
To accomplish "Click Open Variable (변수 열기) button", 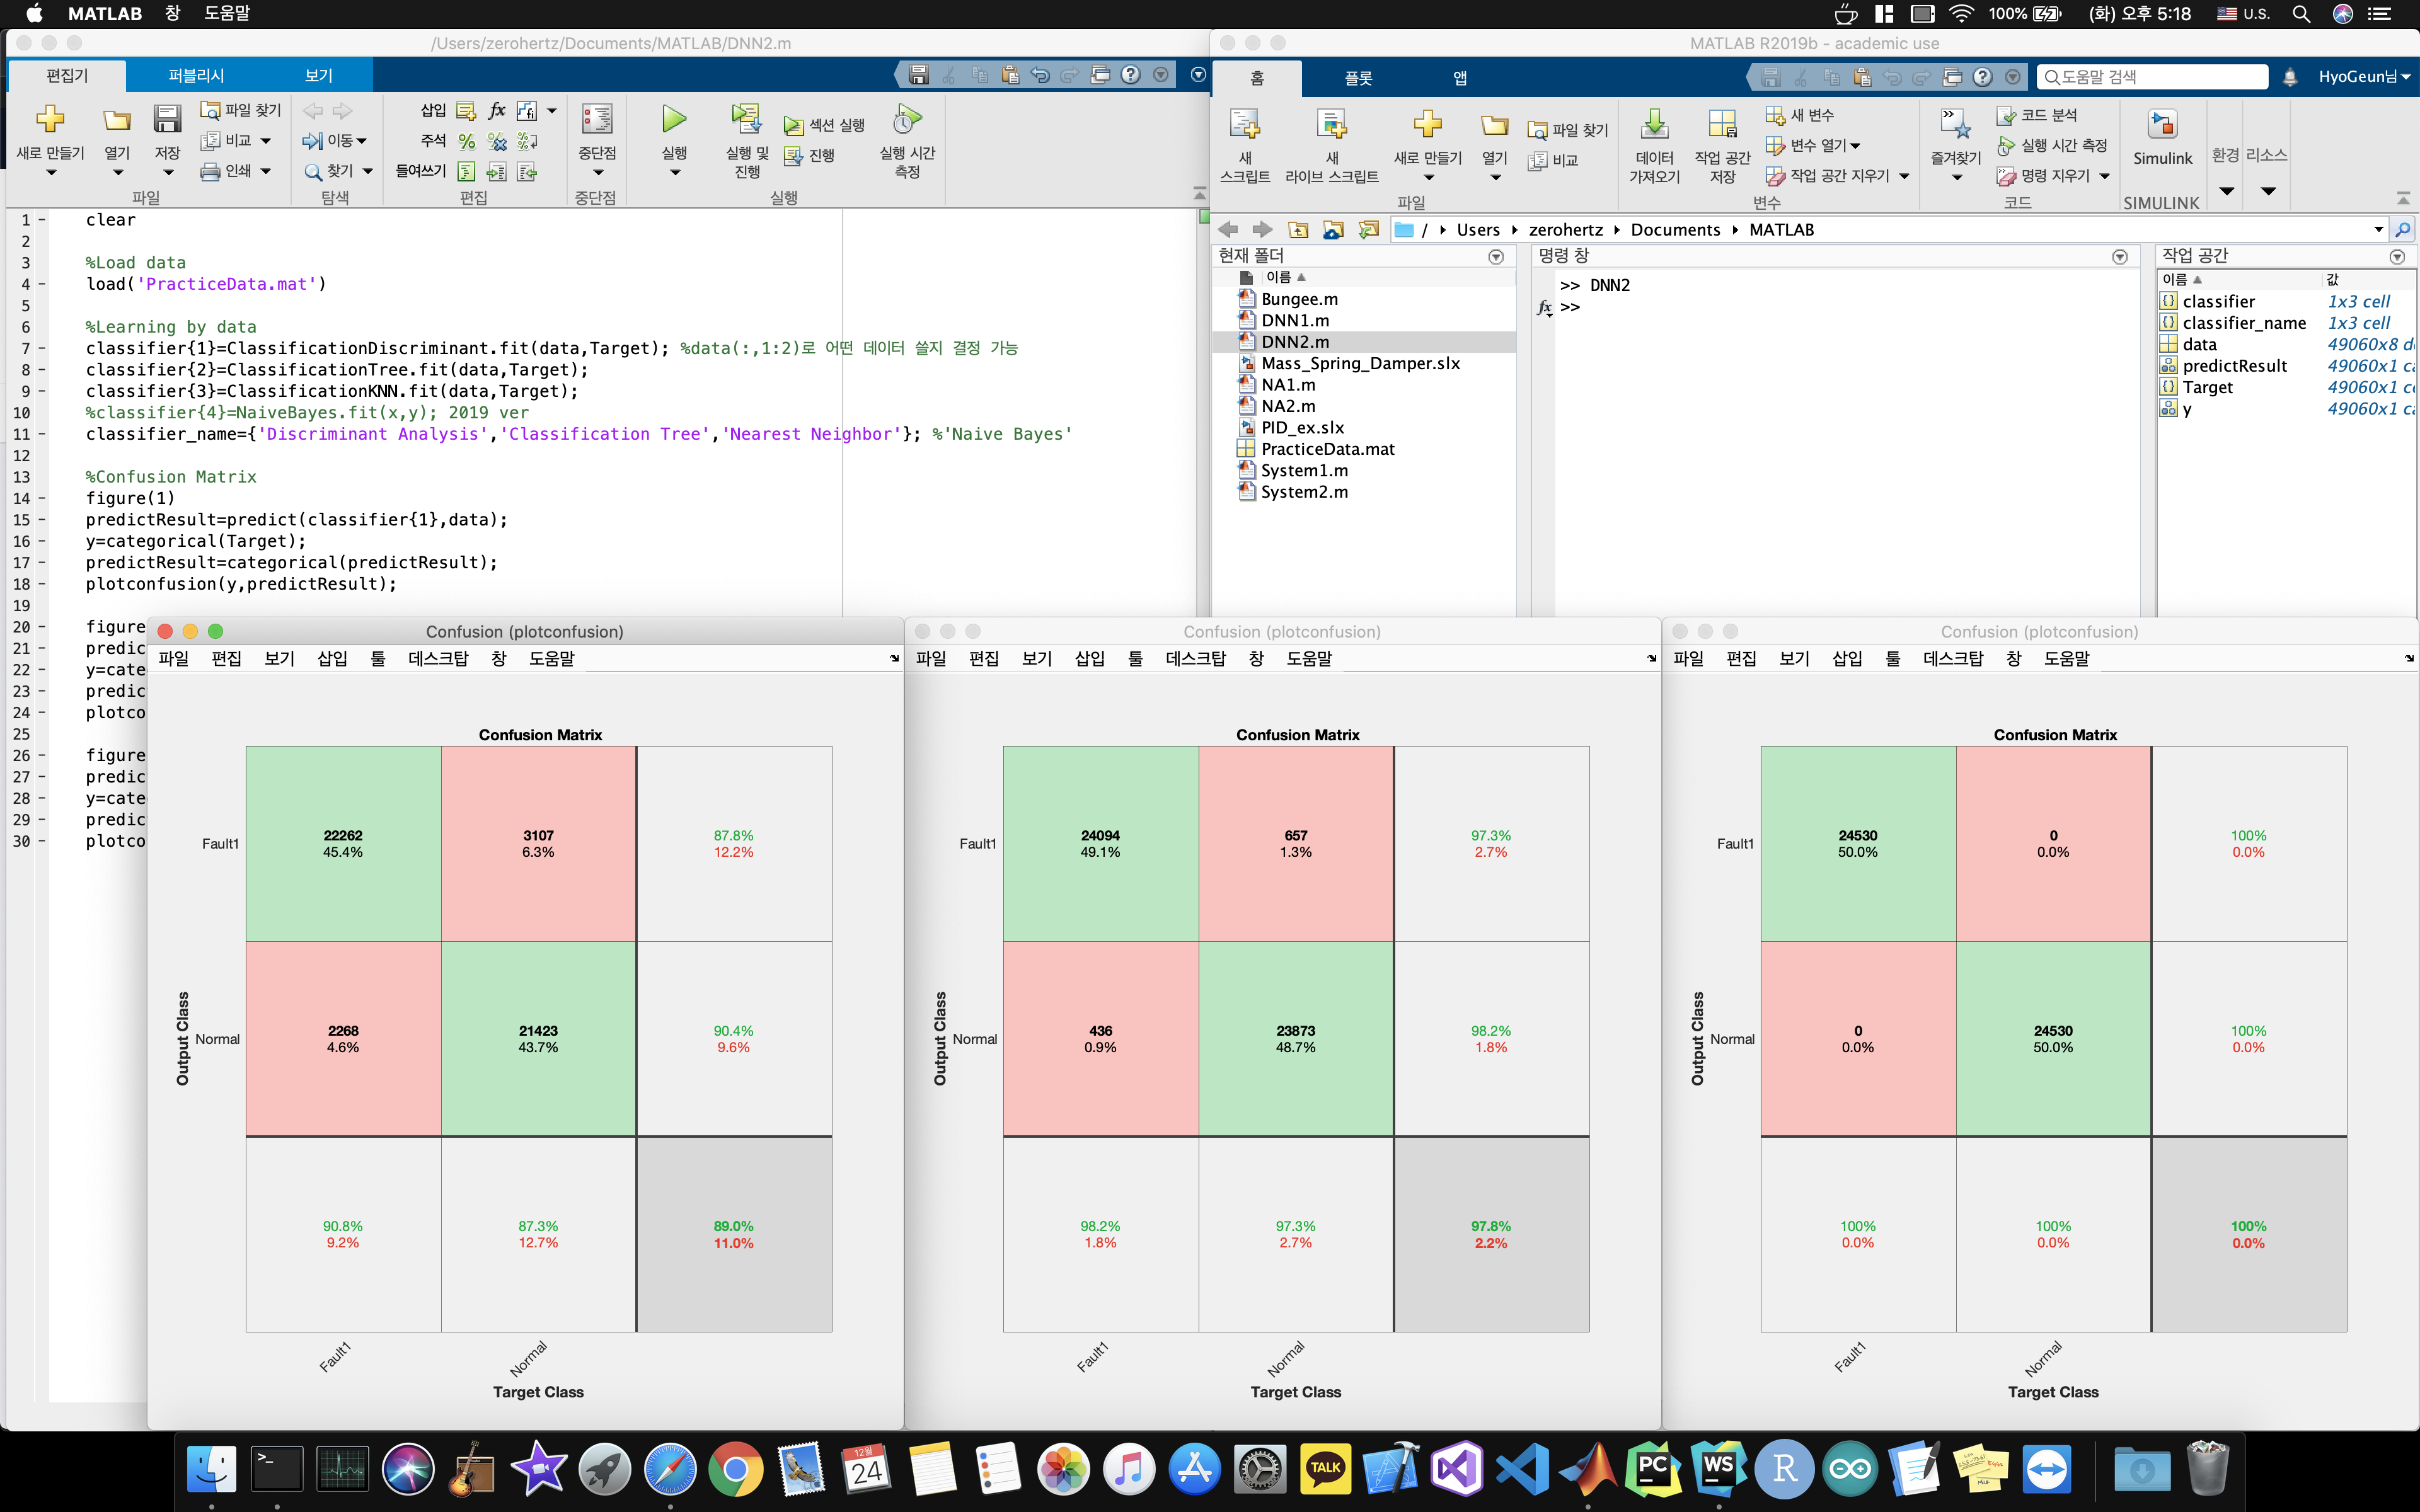I will 1812,146.
